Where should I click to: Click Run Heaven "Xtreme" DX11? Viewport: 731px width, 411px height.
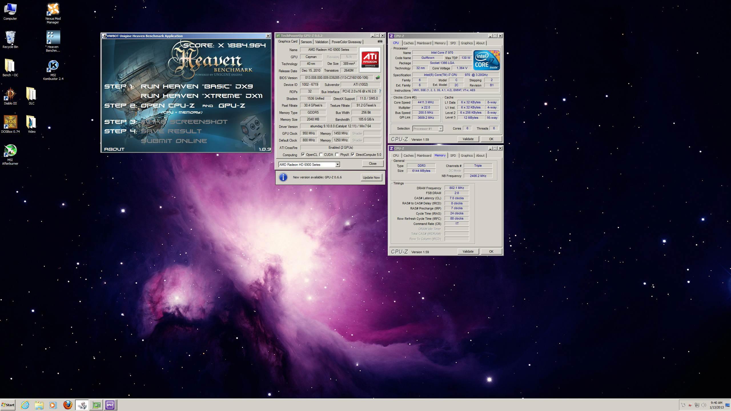pos(202,96)
